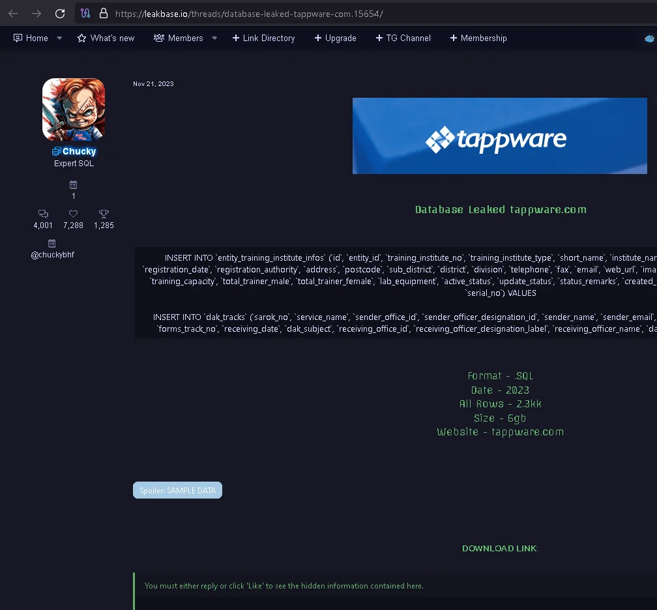This screenshot has height=610, width=657.
Task: Open Membership page
Action: 478,38
